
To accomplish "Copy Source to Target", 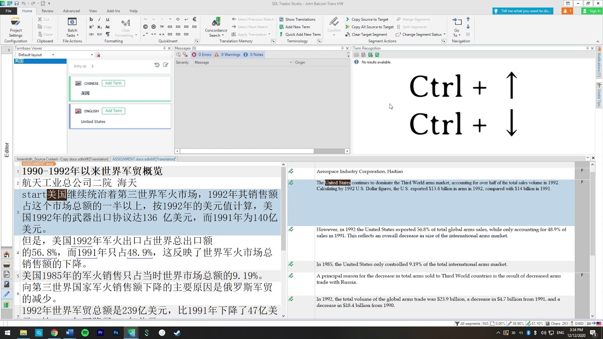I will [x=367, y=19].
